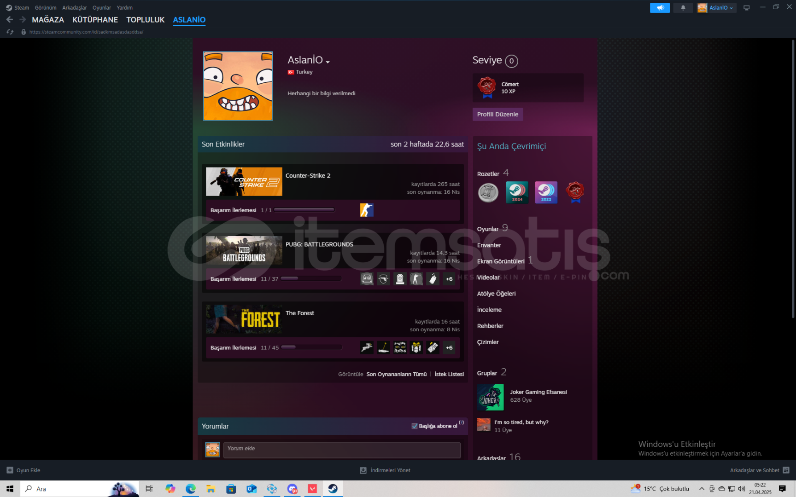Viewport: 796px width, 497px height.
Task: Open the Cömert badge icon in level box
Action: pyautogui.click(x=487, y=87)
